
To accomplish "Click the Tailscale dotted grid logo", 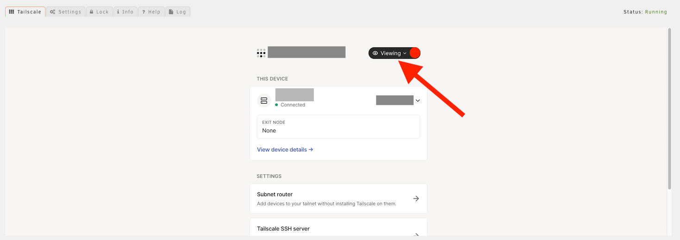I will pos(261,53).
